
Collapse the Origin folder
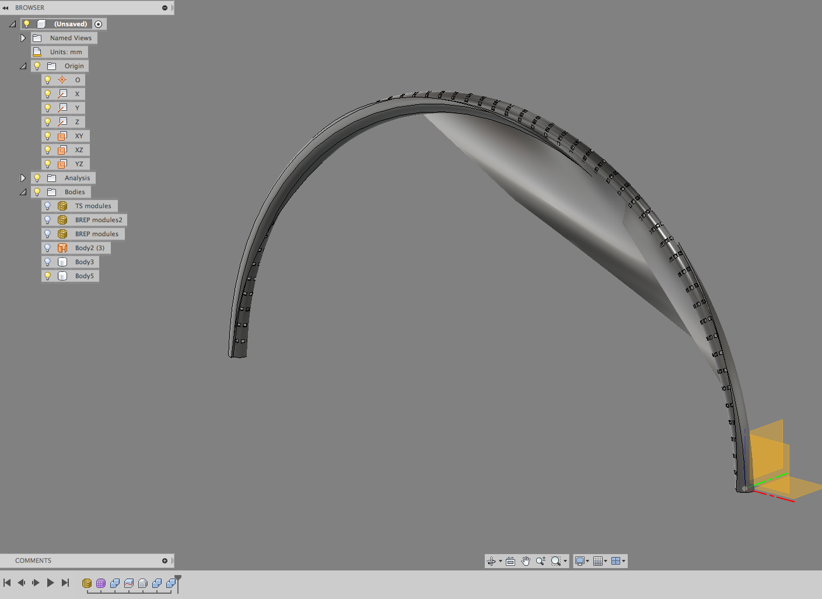click(23, 65)
